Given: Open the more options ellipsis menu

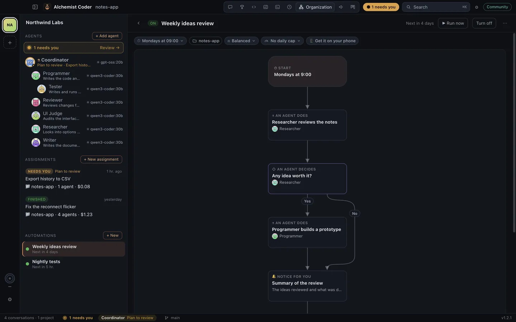Looking at the screenshot, I should point(505,23).
